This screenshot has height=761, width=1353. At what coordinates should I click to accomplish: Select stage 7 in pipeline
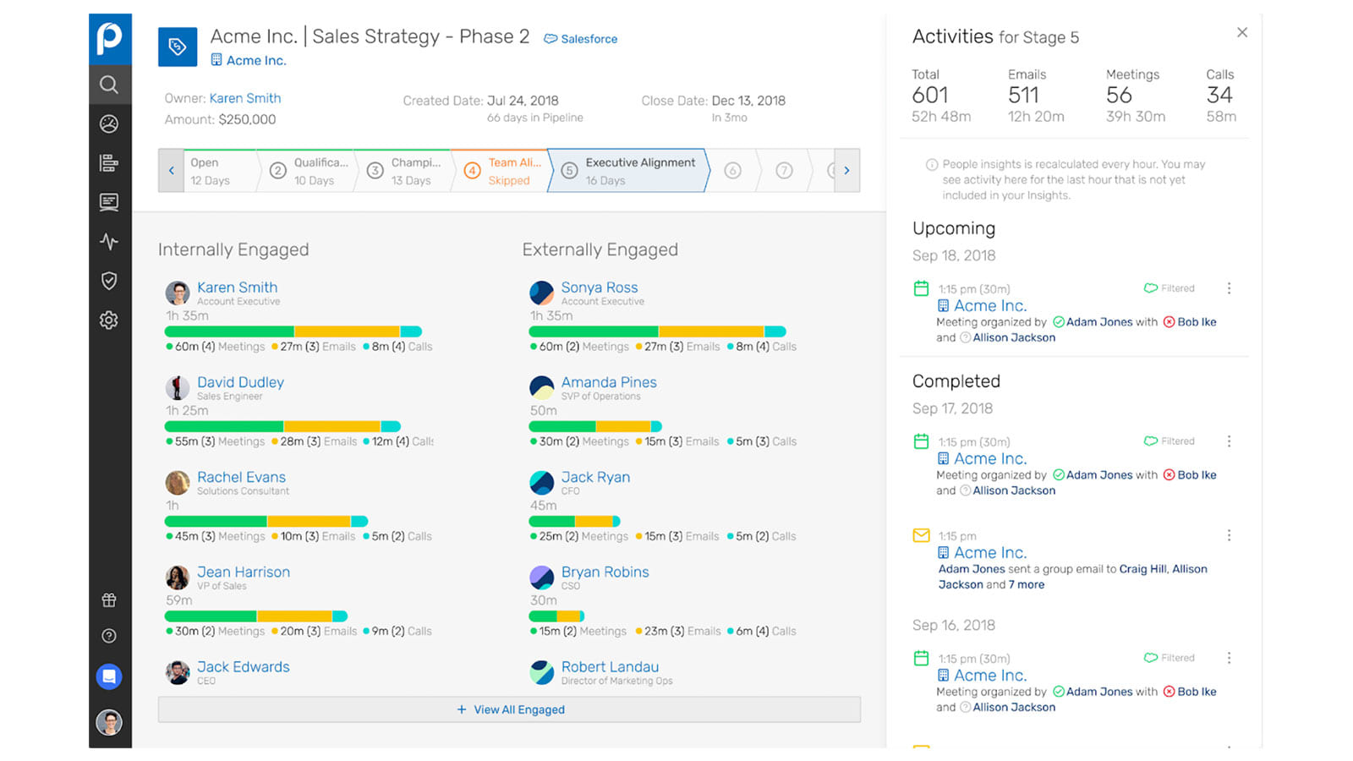click(785, 171)
